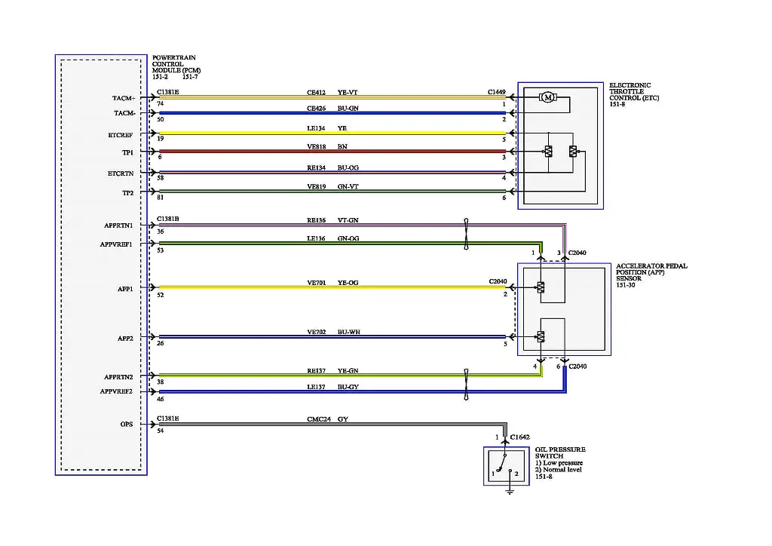This screenshot has height=546, width=772.
Task: Click the TACM+ pin label
Action: (x=124, y=99)
